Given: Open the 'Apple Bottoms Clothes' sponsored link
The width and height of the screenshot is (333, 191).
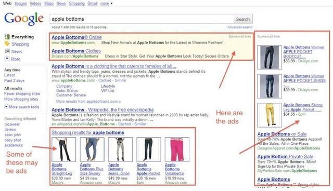Looking at the screenshot, I should coord(76,51).
